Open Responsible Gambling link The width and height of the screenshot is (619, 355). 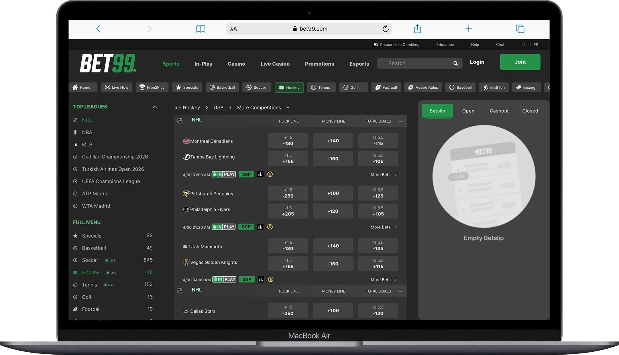pyautogui.click(x=397, y=45)
